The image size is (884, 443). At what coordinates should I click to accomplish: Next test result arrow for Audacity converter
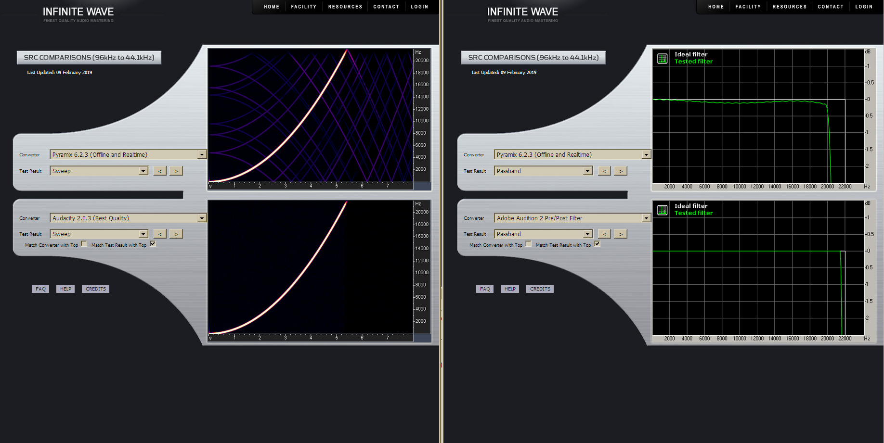[x=176, y=234]
